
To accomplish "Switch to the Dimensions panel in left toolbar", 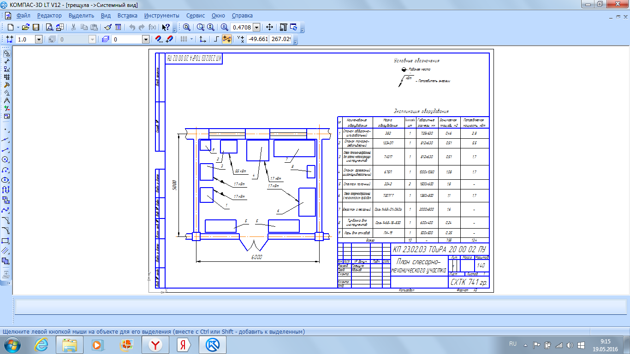I will pos(6,61).
